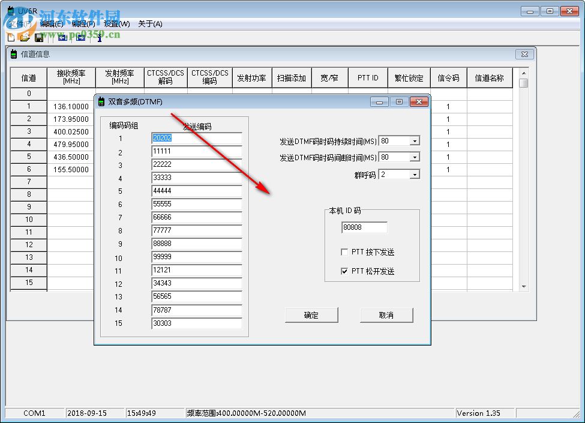Open the 设置(W) menu

pyautogui.click(x=117, y=24)
